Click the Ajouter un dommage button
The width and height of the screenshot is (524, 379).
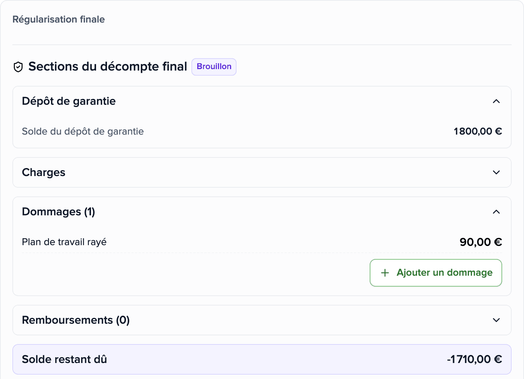click(436, 273)
